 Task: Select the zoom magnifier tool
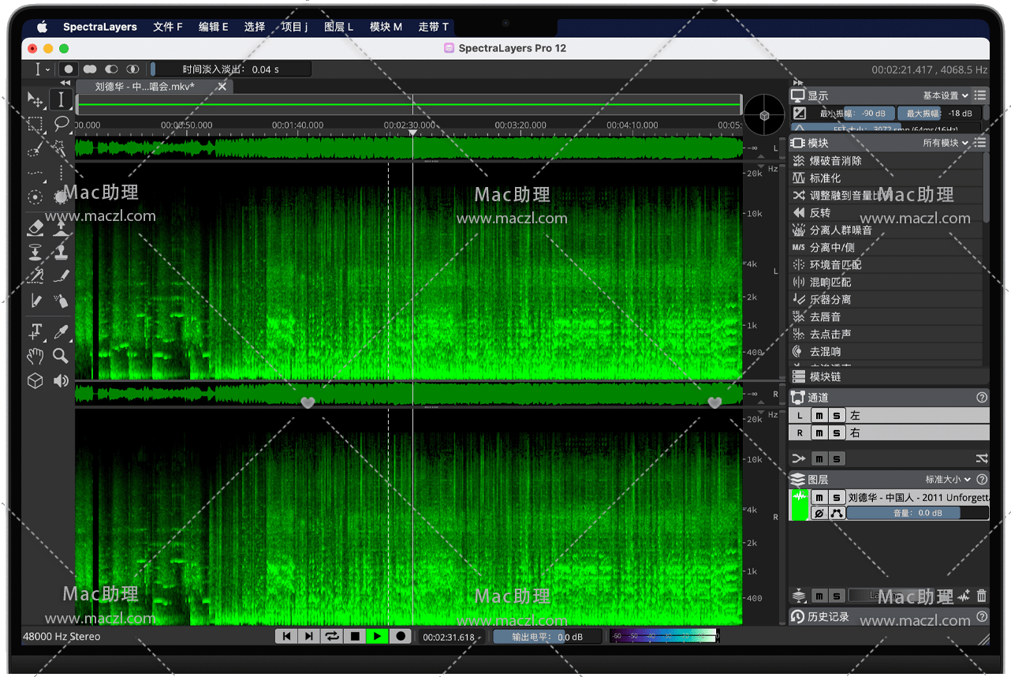62,356
